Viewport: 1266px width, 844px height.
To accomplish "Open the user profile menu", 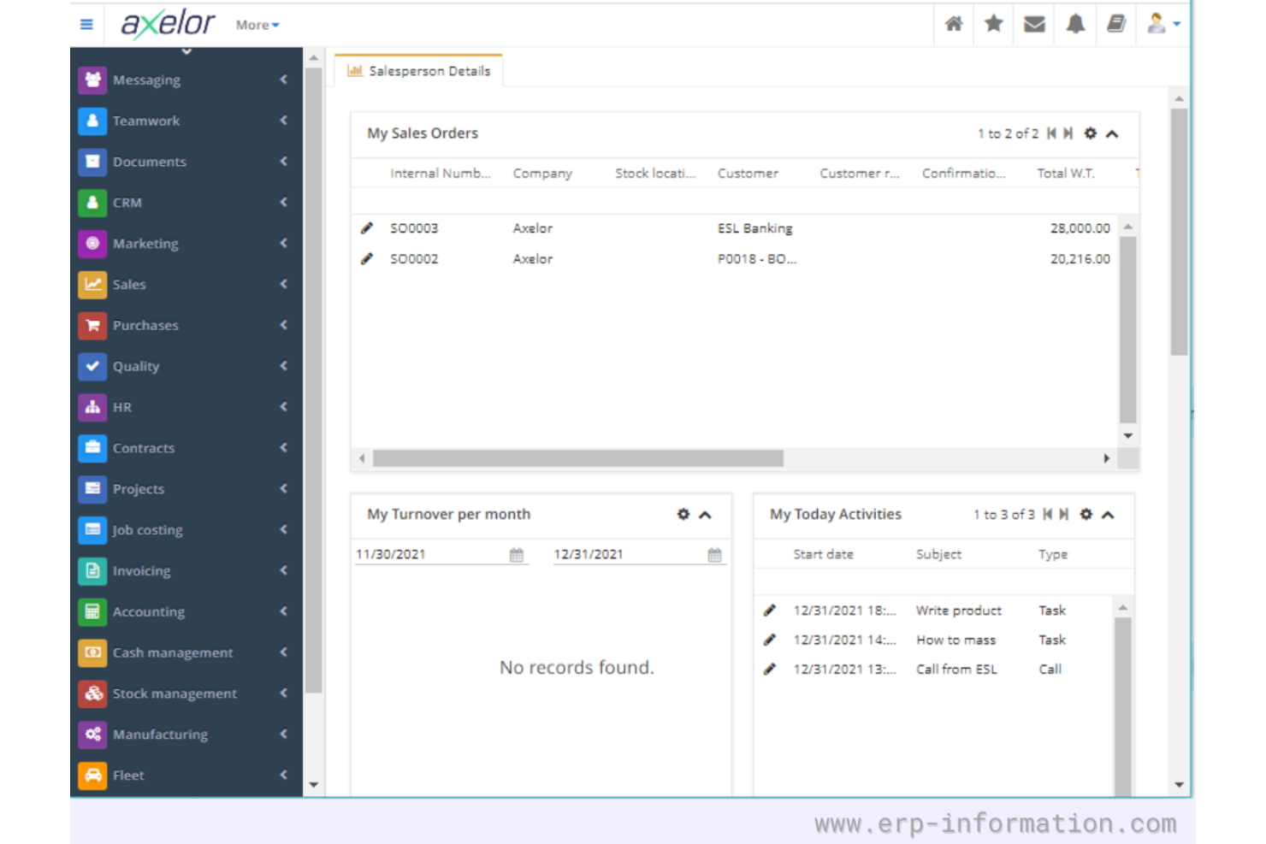I will 1162,24.
